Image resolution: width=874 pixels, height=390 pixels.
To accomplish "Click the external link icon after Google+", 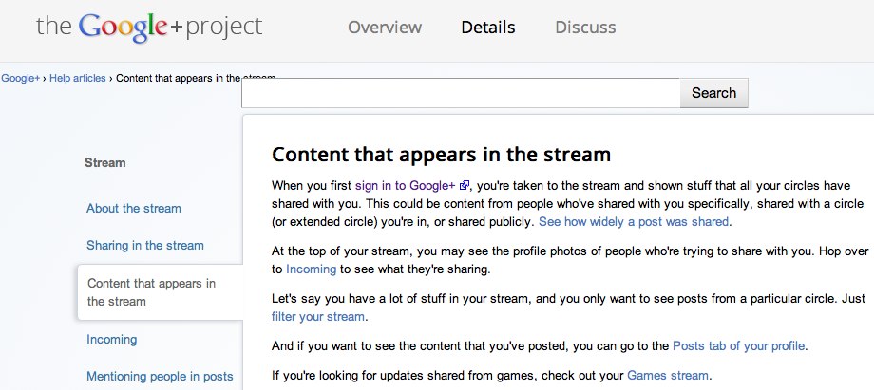I will [465, 186].
